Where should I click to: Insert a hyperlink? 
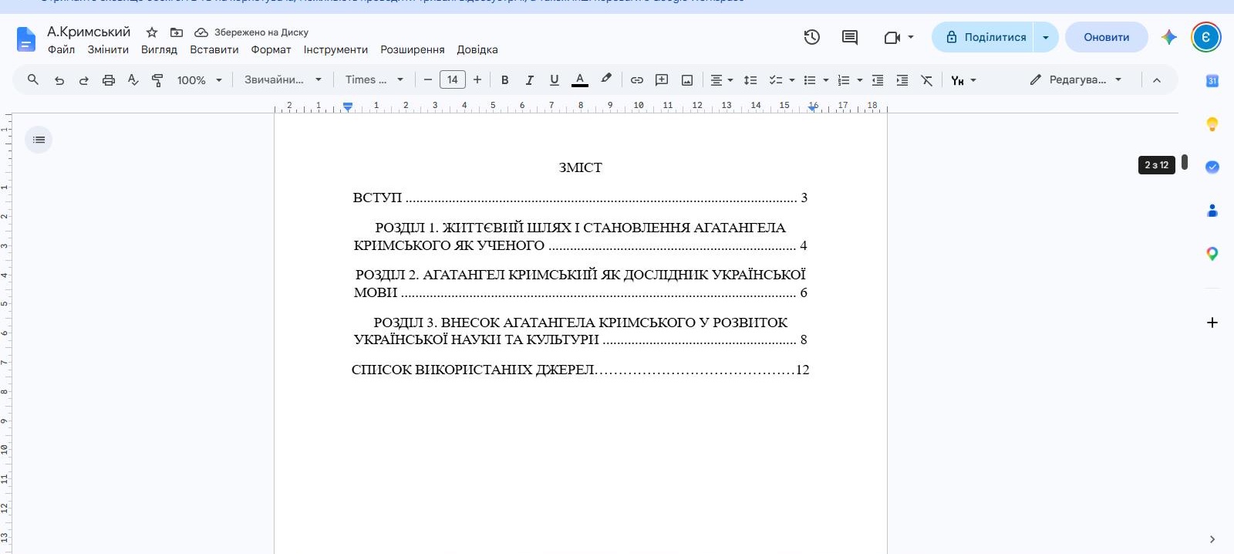637,80
